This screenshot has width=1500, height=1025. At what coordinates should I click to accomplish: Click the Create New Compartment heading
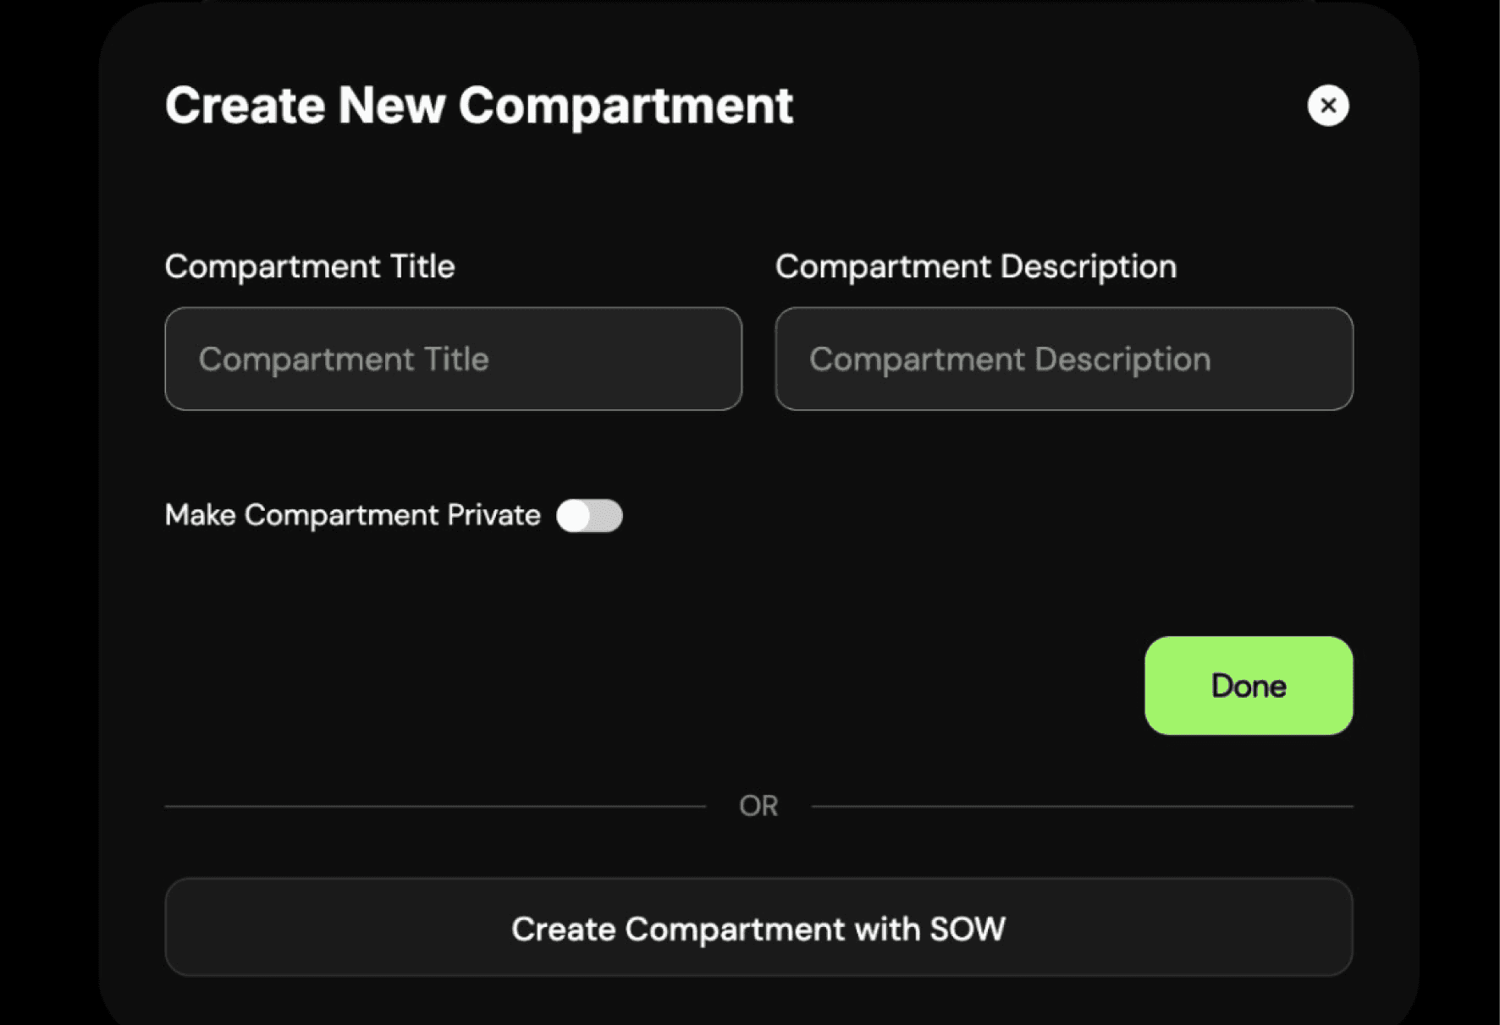[x=479, y=106]
